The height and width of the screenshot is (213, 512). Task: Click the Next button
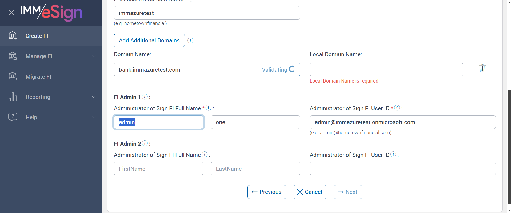pos(348,192)
